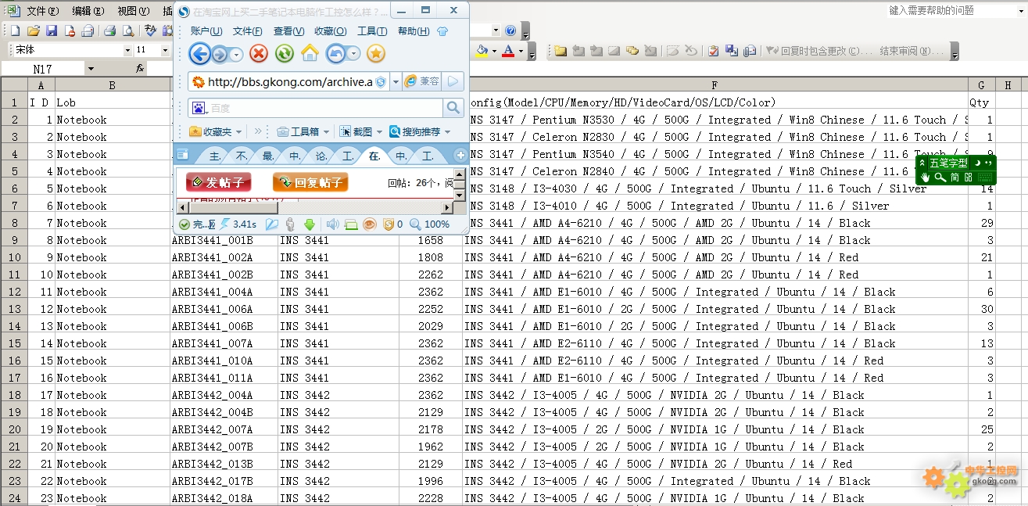Image resolution: width=1028 pixels, height=506 pixels.
Task: Click the red 发帖子 button
Action: 219,183
